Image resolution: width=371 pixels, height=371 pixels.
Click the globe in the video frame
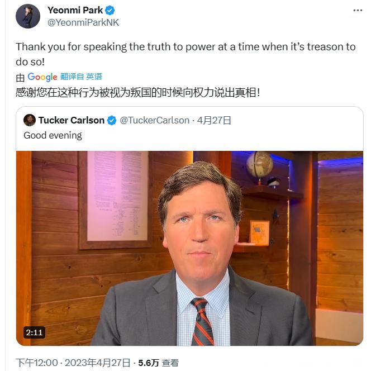tap(260, 165)
